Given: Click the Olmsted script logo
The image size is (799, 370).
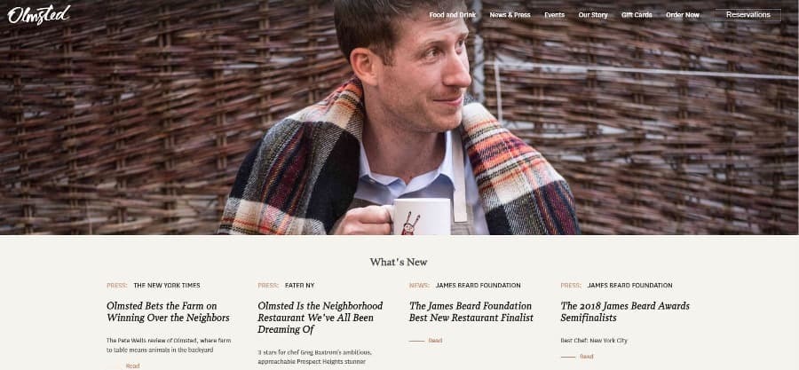Looking at the screenshot, I should [x=39, y=15].
